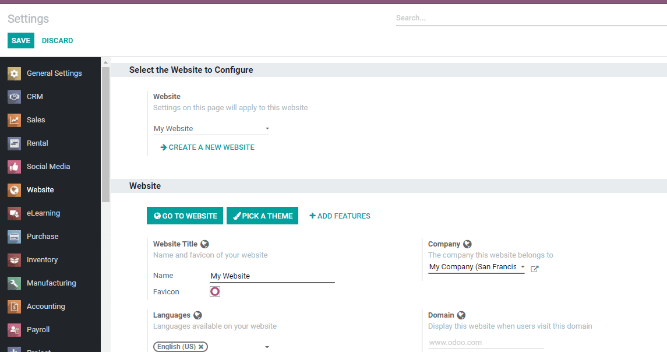Select the eLearning sidebar icon
Image resolution: width=667 pixels, height=352 pixels.
coord(15,213)
